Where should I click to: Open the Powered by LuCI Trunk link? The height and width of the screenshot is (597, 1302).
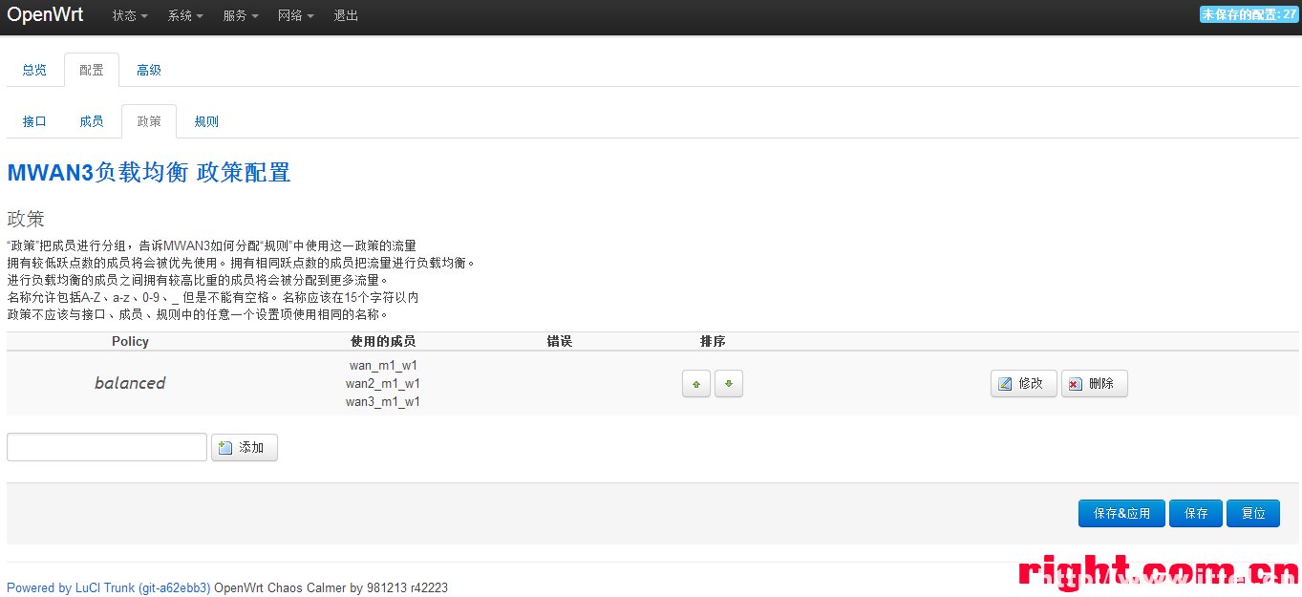point(109,587)
